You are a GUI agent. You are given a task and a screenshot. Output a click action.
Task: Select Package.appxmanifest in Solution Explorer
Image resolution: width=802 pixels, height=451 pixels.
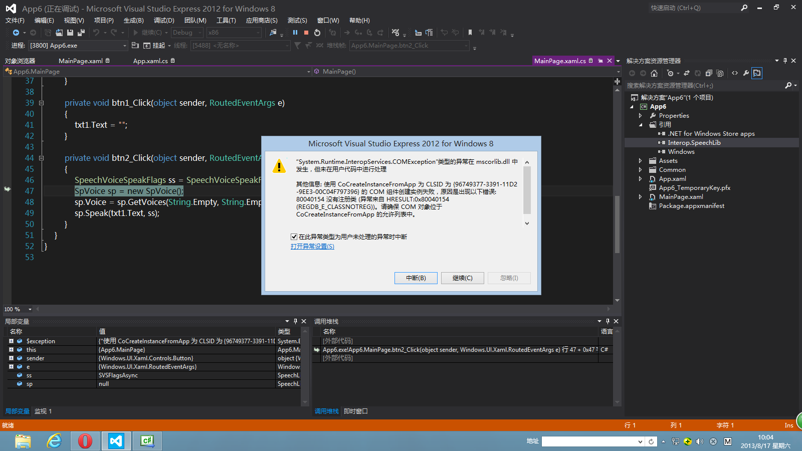pyautogui.click(x=692, y=206)
